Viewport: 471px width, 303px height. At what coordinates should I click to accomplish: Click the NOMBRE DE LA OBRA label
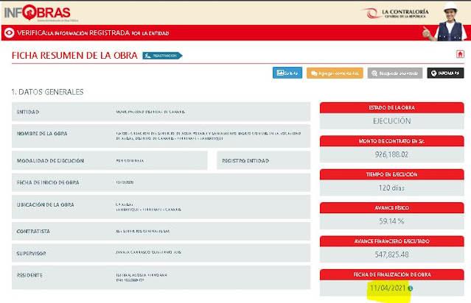[42, 133]
